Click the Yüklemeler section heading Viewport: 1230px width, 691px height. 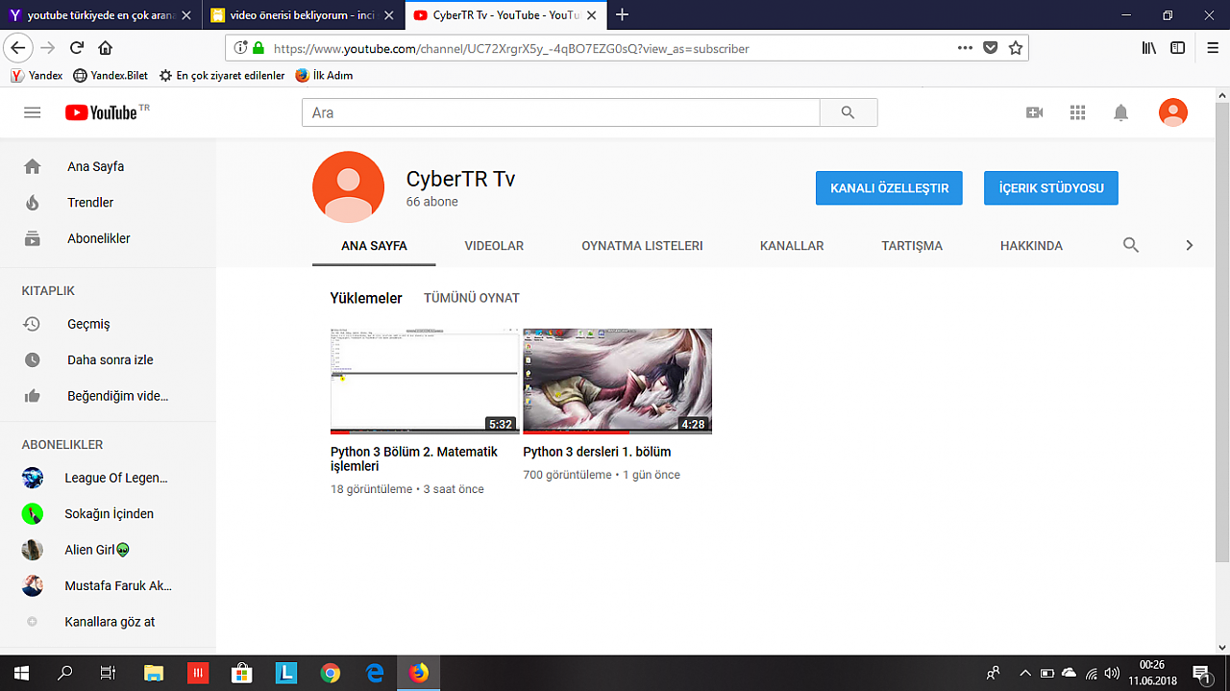coord(366,298)
